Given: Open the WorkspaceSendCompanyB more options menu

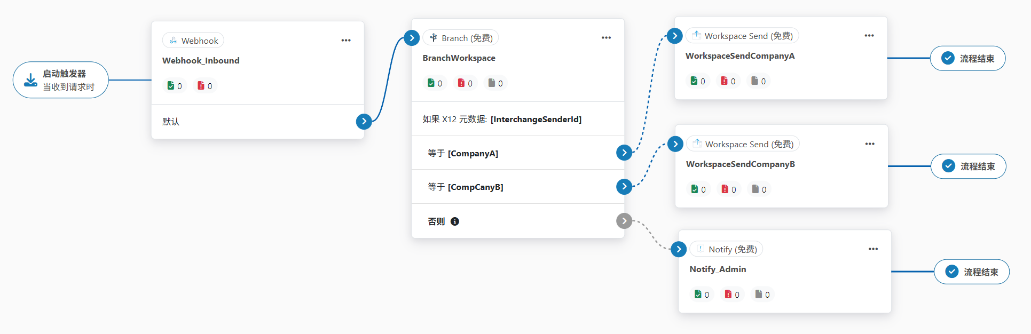Looking at the screenshot, I should [870, 144].
